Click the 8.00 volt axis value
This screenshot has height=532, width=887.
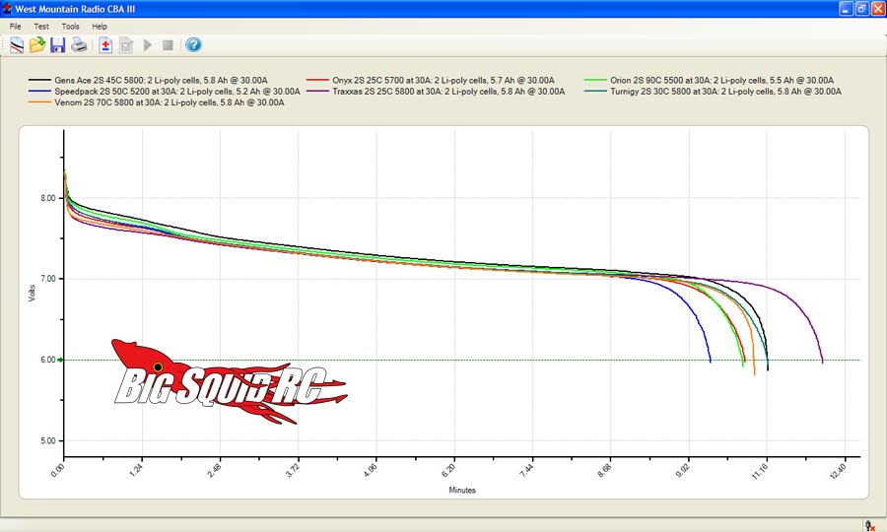coord(48,198)
